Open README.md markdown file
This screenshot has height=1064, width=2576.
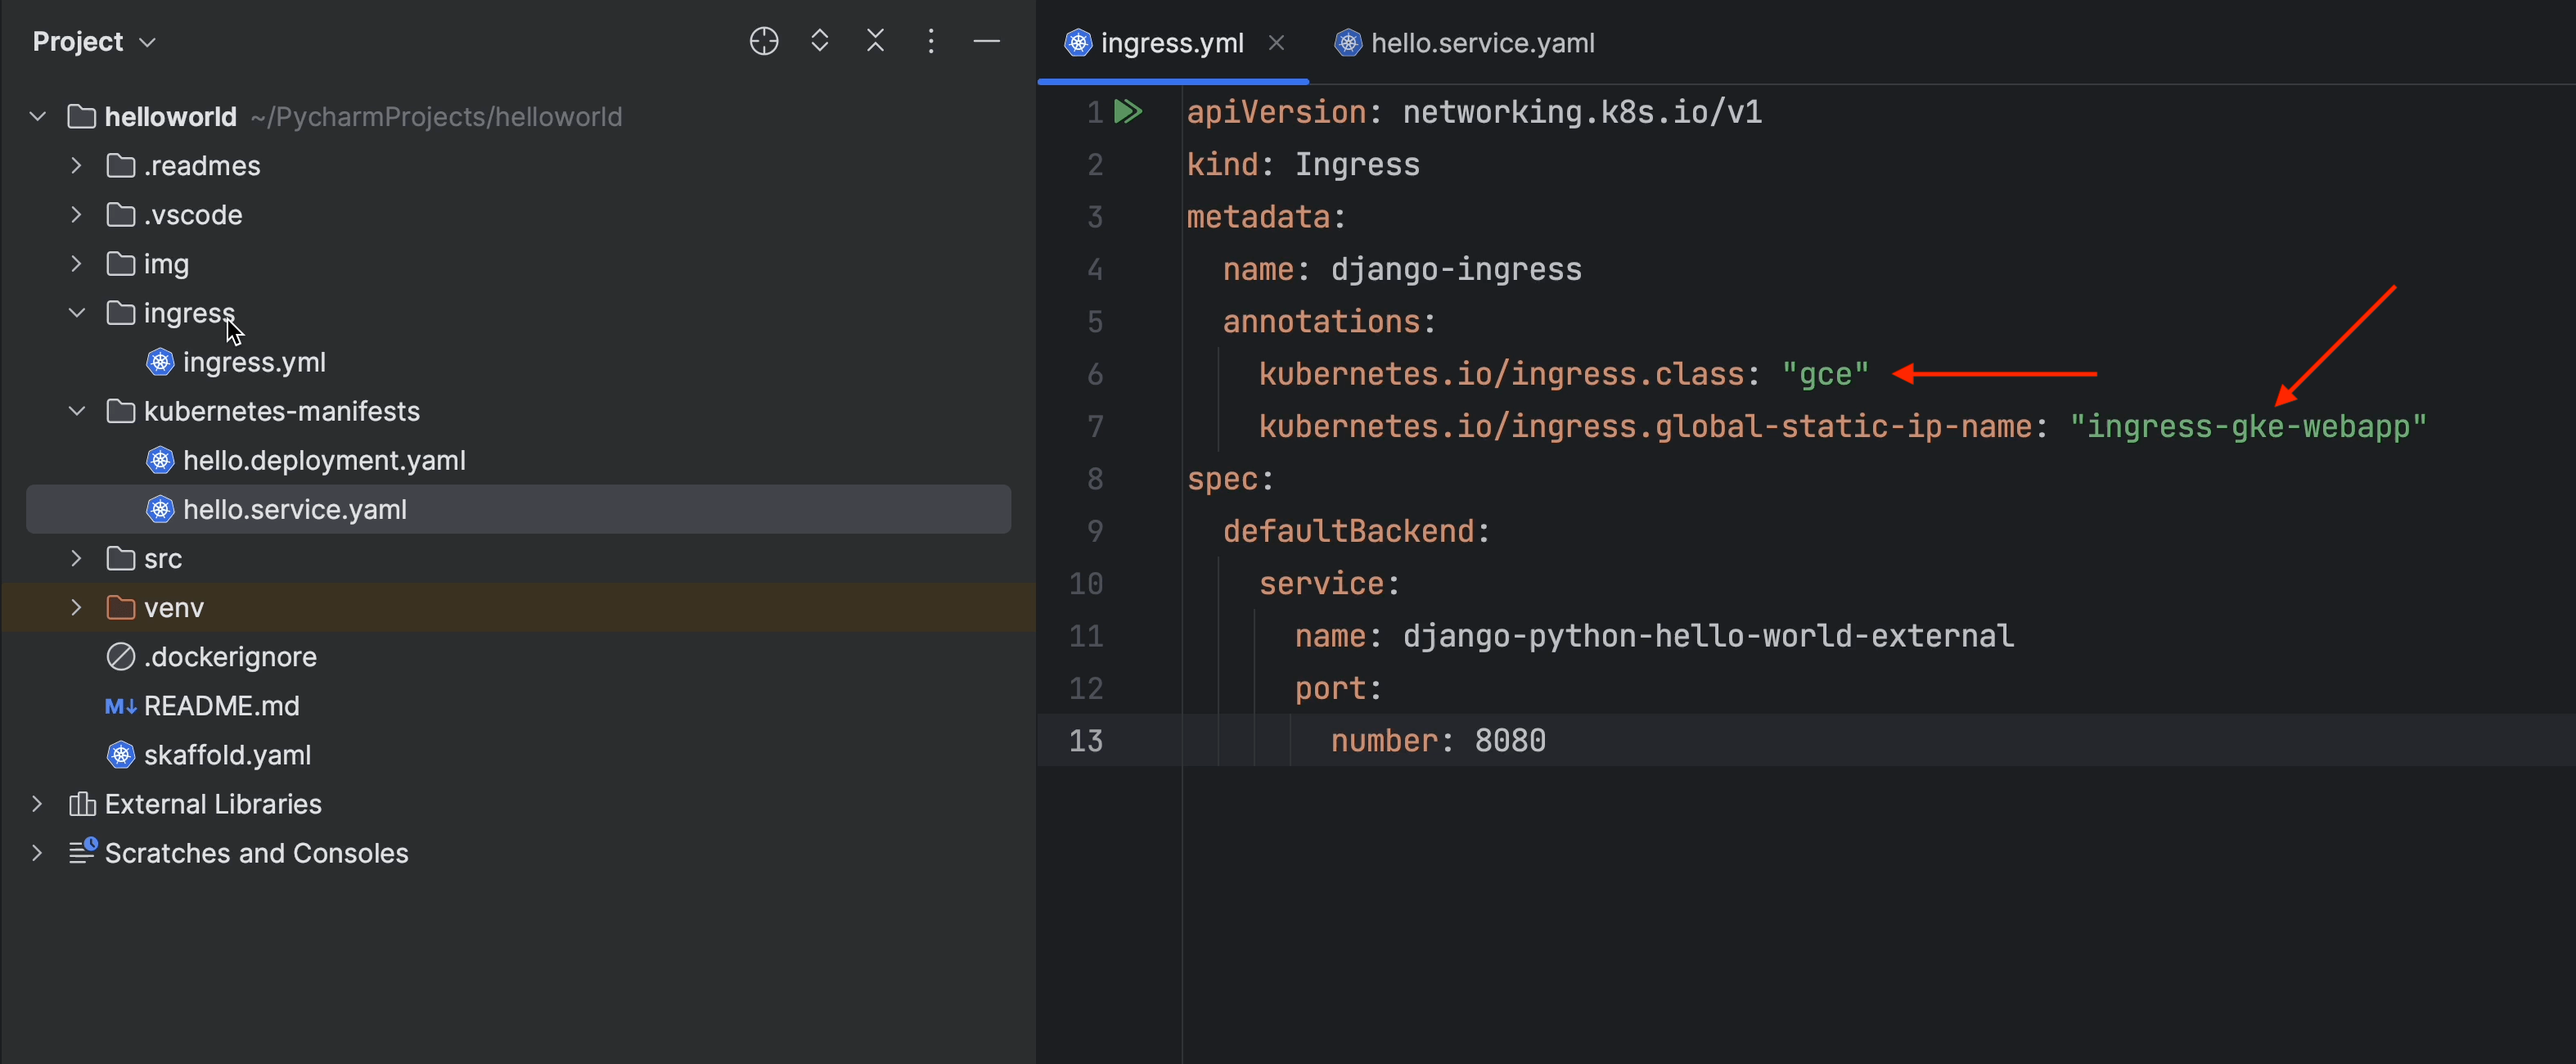221,706
